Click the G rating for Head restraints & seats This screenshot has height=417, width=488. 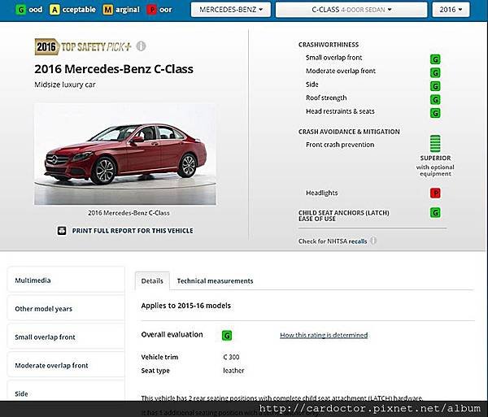(x=435, y=113)
